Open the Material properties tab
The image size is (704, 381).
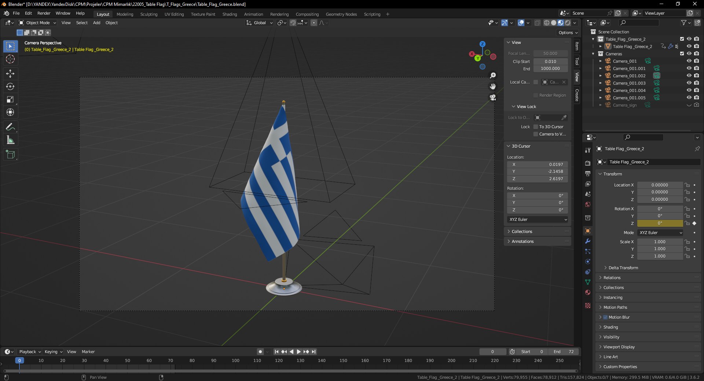588,292
